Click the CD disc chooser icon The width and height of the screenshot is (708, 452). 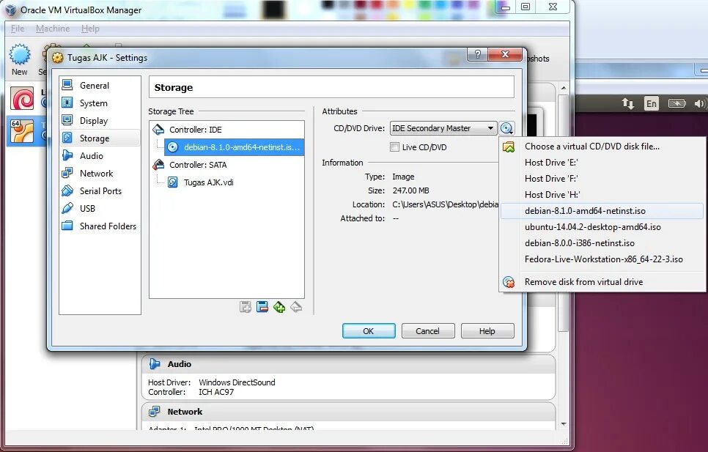coord(506,128)
